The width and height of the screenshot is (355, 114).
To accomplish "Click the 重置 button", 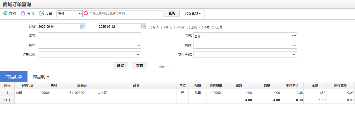I will coord(140,66).
